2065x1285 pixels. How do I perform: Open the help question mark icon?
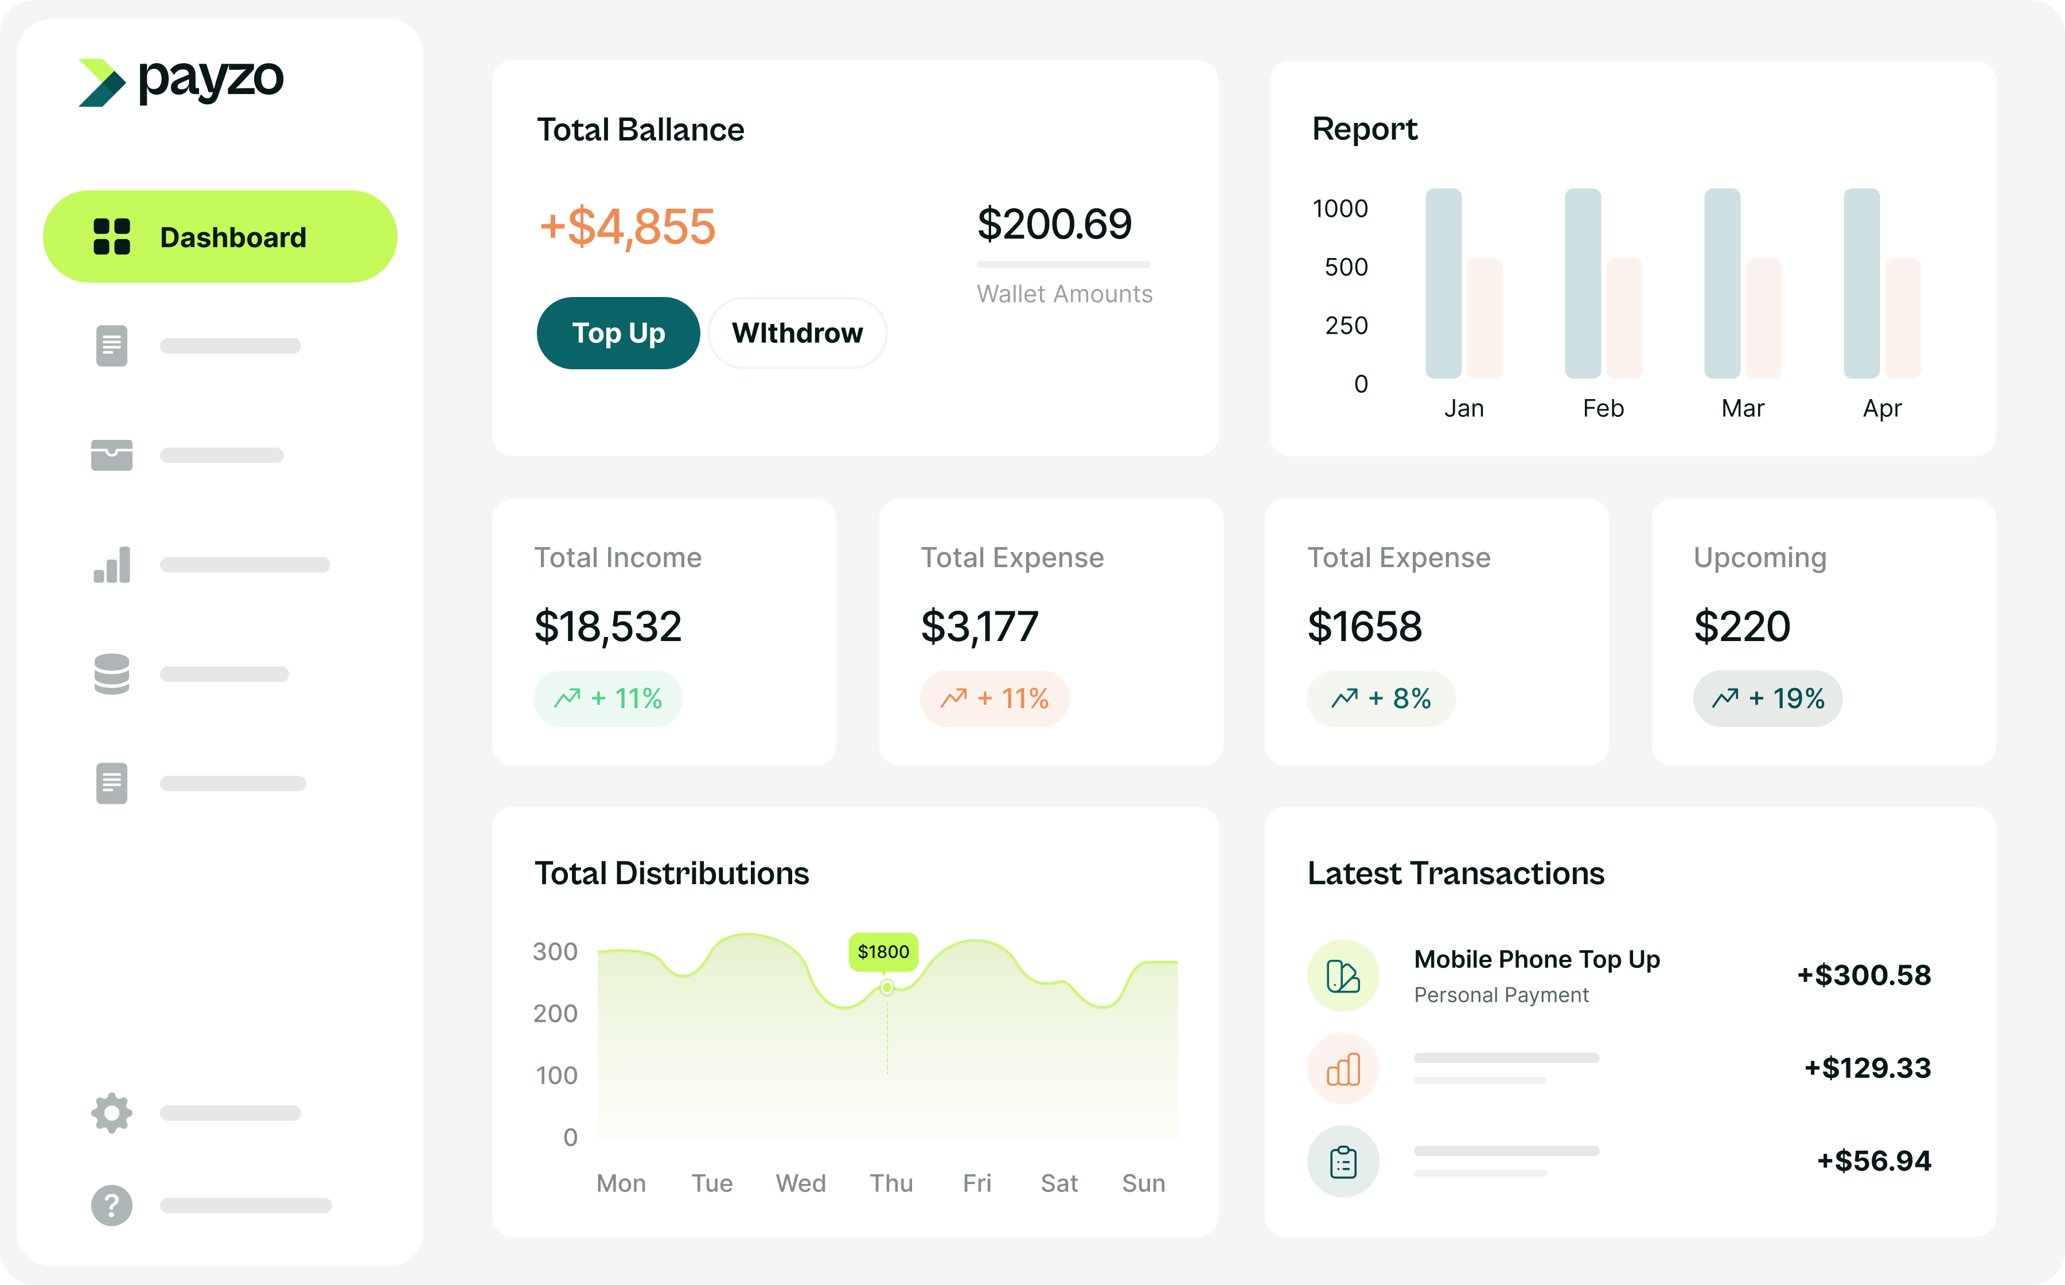111,1205
